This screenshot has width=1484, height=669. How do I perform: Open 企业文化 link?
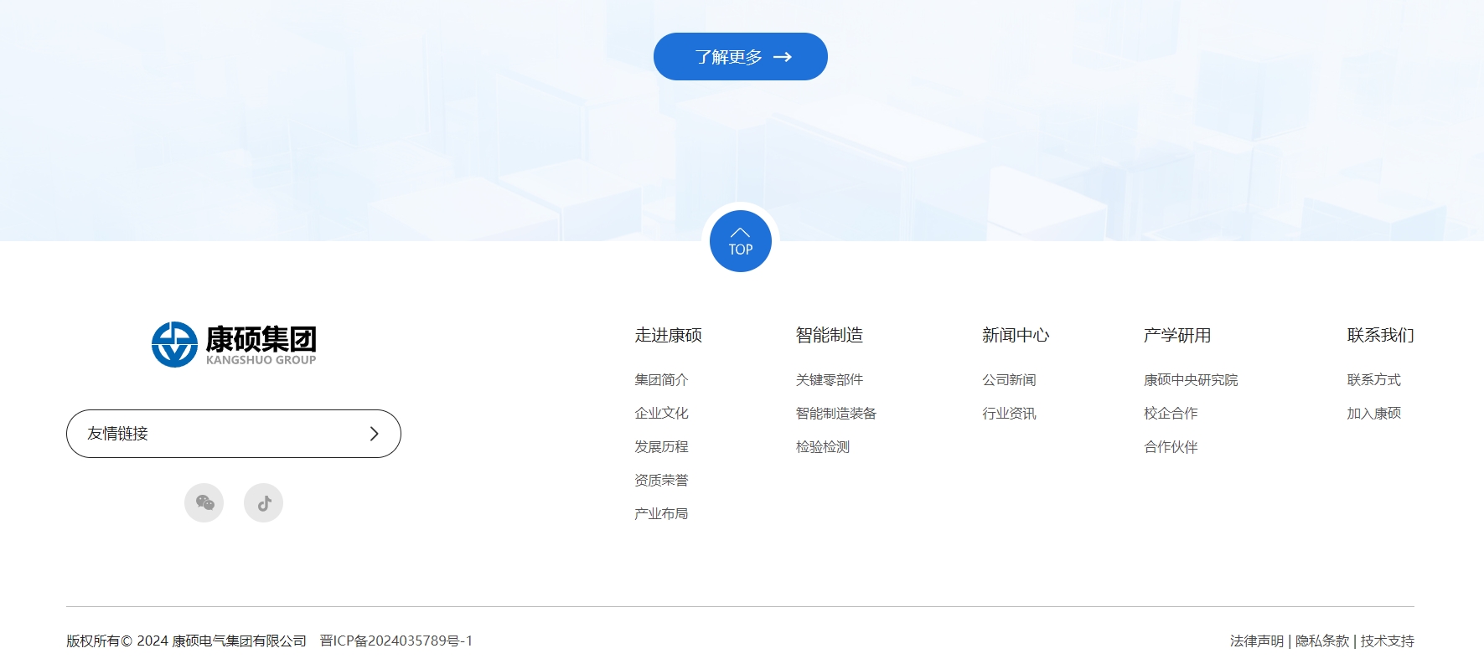pyautogui.click(x=661, y=414)
